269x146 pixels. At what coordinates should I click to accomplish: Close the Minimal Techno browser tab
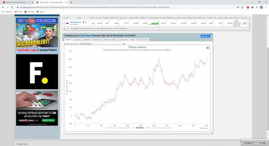(x=32, y=2)
